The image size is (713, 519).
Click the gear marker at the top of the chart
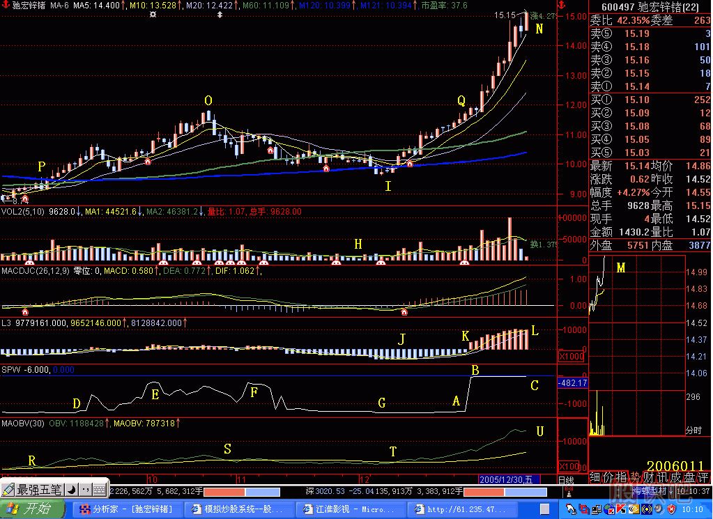tap(153, 14)
